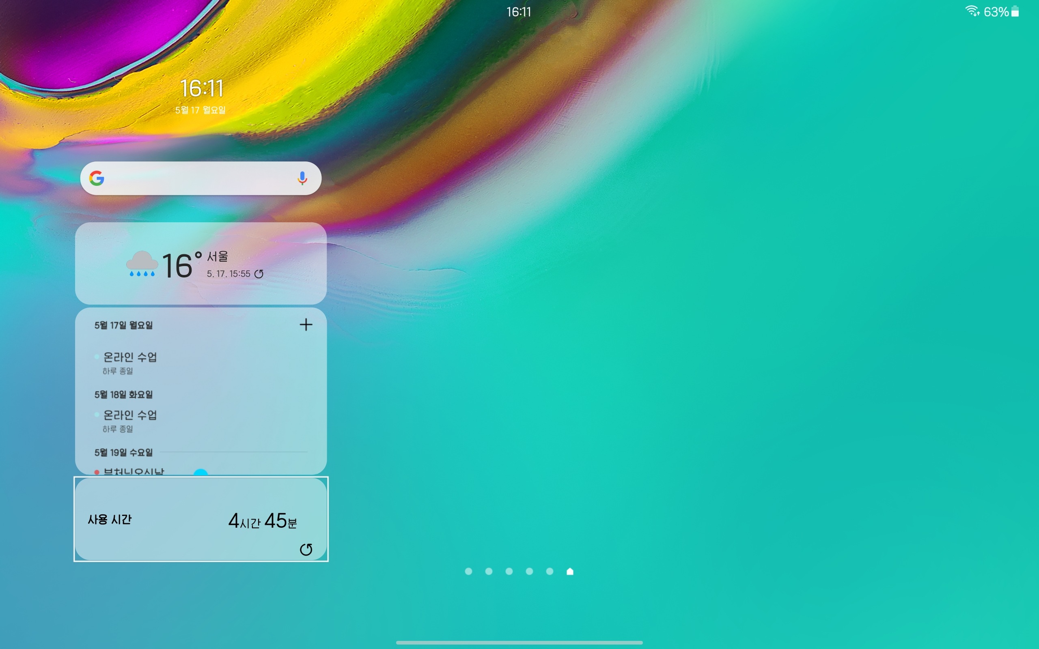Open the clock widget showing 16:11
This screenshot has width=1039, height=649.
pyautogui.click(x=201, y=89)
